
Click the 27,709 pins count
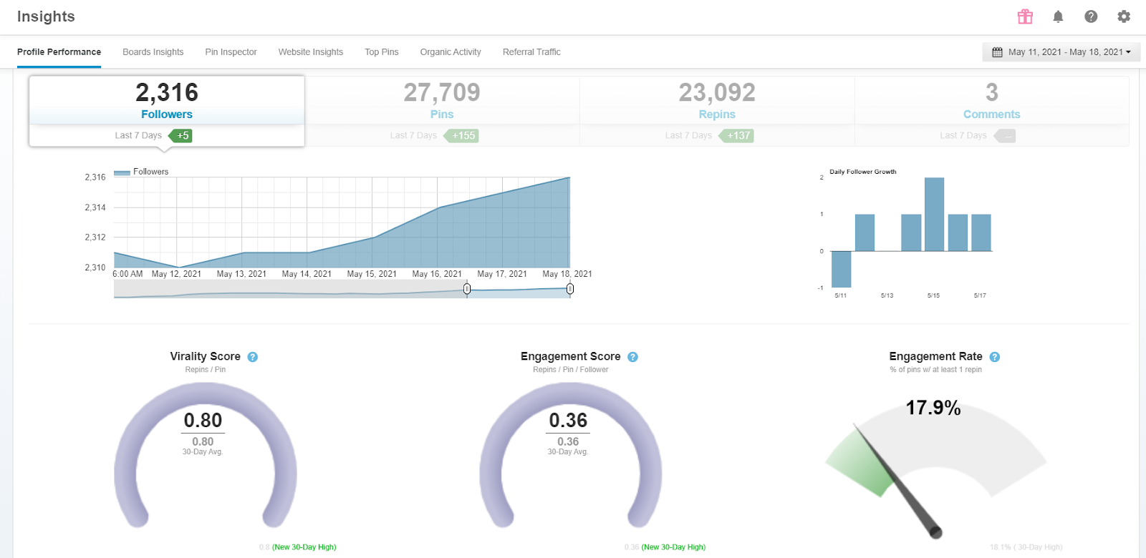pyautogui.click(x=442, y=92)
